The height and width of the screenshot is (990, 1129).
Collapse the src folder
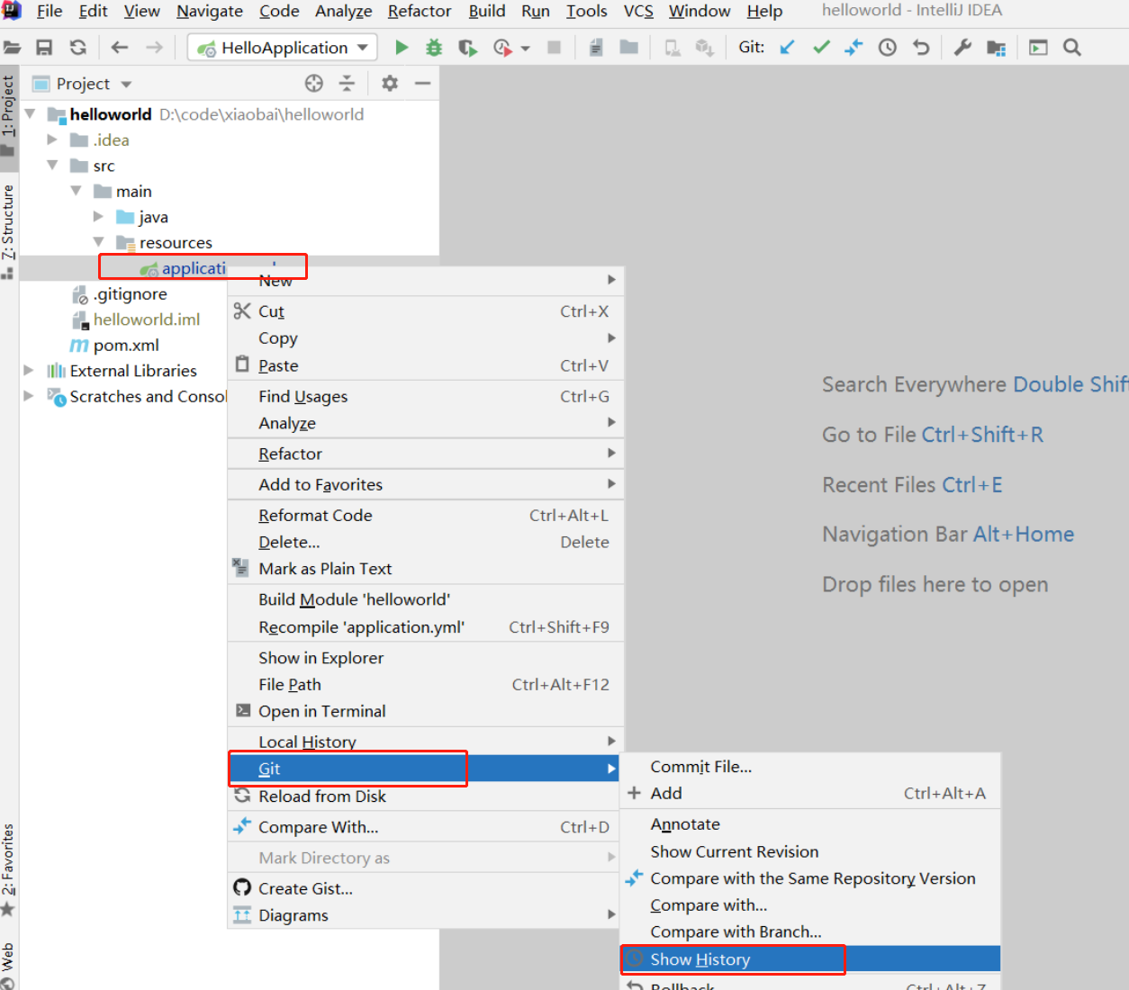52,166
